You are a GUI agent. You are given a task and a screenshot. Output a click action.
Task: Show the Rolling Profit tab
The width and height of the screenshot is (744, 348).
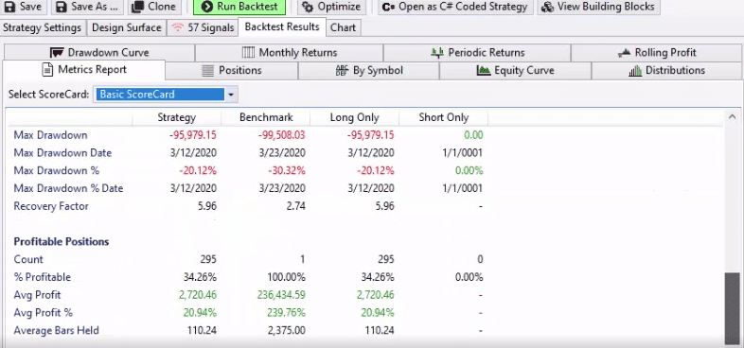click(x=657, y=53)
